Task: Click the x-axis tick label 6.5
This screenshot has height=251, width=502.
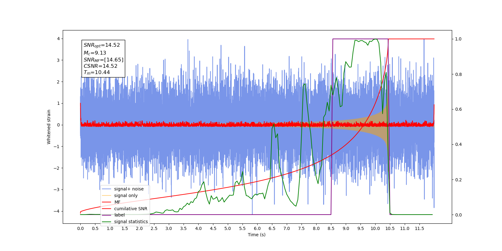Action: pos(272,228)
